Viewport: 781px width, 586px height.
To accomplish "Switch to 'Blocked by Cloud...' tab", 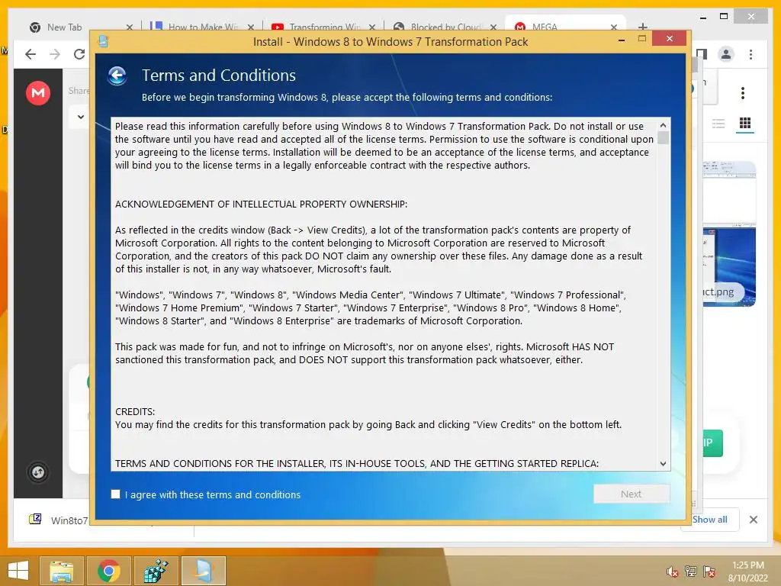I will pos(446,27).
